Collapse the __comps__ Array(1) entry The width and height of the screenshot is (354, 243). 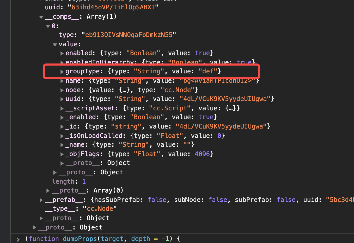pyautogui.click(x=41, y=17)
